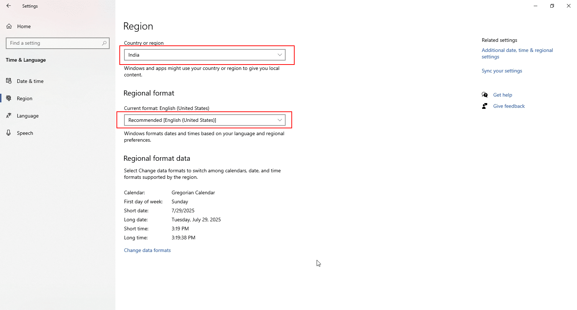
Task: Click the Long time value 3:19:38 PM
Action: coord(183,238)
